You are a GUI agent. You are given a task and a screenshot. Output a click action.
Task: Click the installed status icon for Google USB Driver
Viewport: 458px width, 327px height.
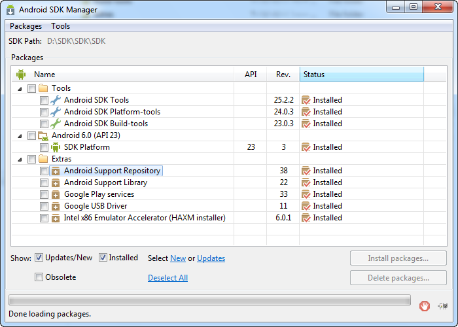point(306,206)
